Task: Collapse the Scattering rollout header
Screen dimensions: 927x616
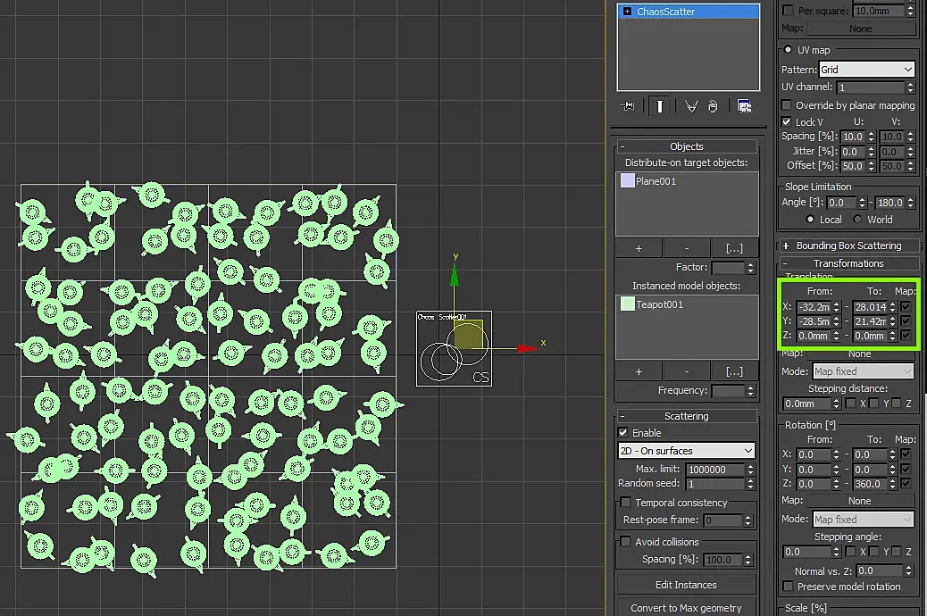Action: pyautogui.click(x=686, y=416)
